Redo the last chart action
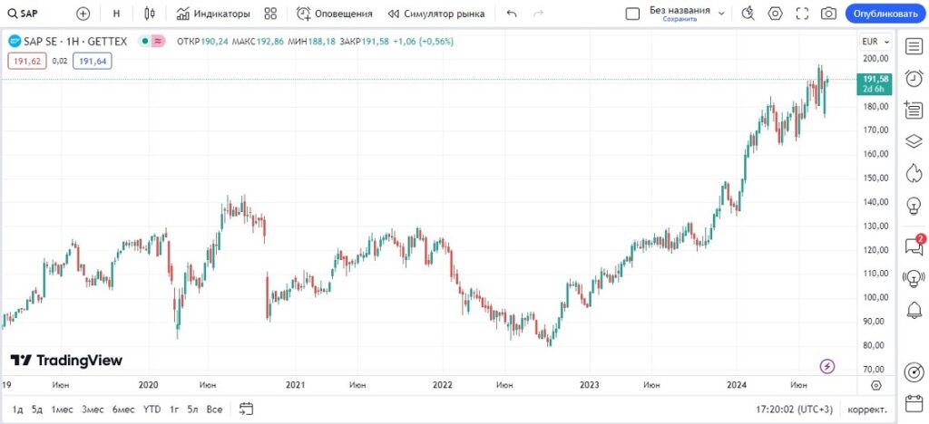 [539, 13]
